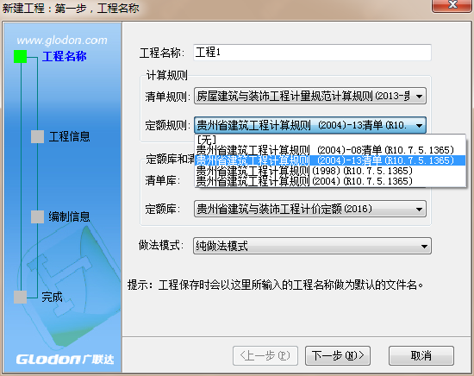This screenshot has height=376, width=474.
Task: Click the <上一步(P) button
Action: [265, 355]
